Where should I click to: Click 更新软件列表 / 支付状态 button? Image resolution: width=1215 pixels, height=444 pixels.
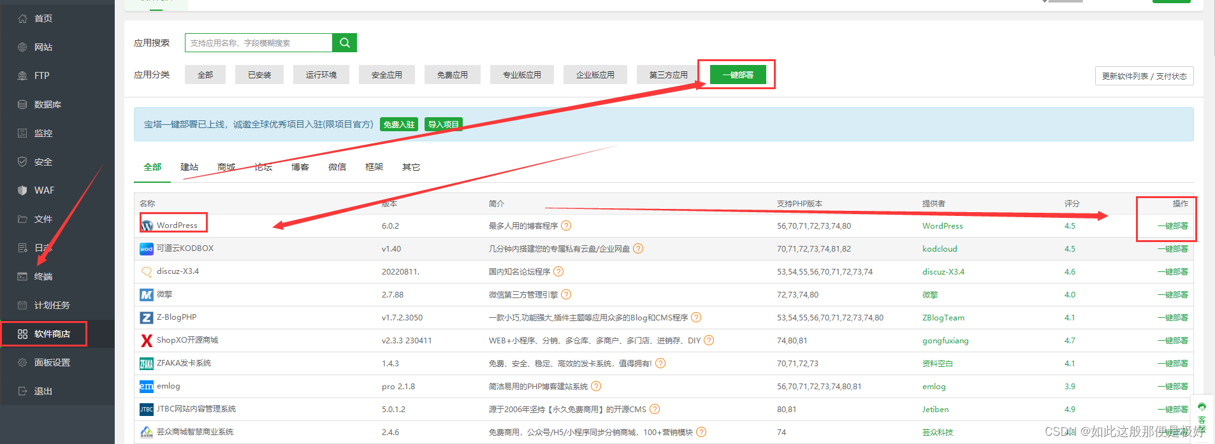click(x=1144, y=76)
